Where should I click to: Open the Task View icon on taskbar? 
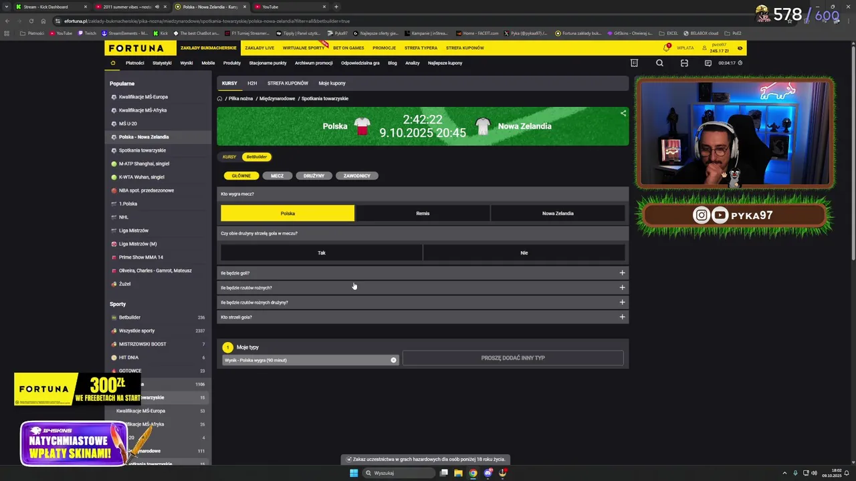[x=443, y=473]
